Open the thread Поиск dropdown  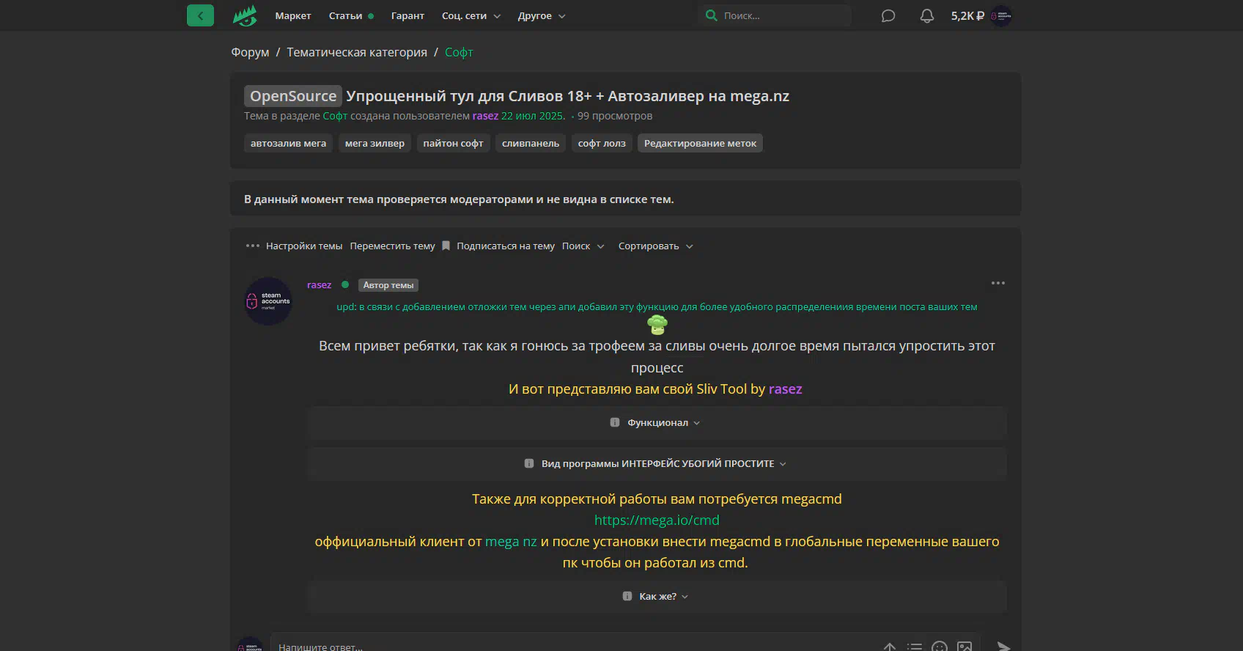coord(583,246)
